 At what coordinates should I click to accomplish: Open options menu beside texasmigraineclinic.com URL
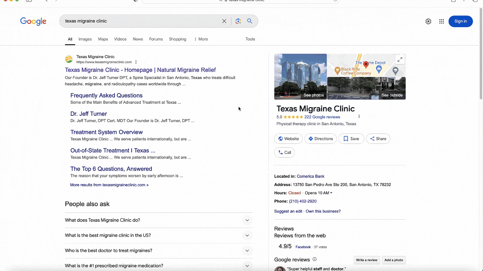136,62
